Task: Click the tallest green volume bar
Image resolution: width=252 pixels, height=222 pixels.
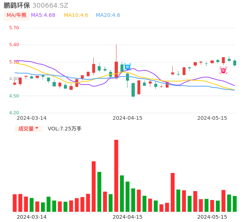Action: click(99, 192)
